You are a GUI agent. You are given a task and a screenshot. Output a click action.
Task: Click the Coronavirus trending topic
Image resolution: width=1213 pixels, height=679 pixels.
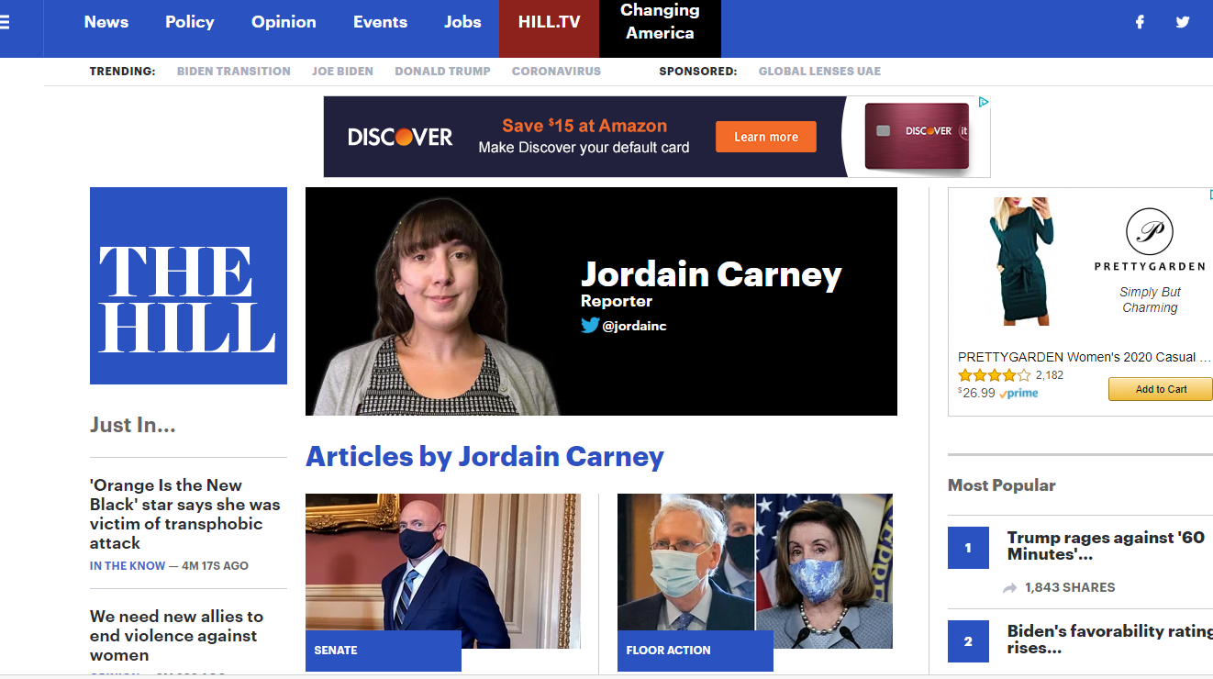point(556,72)
